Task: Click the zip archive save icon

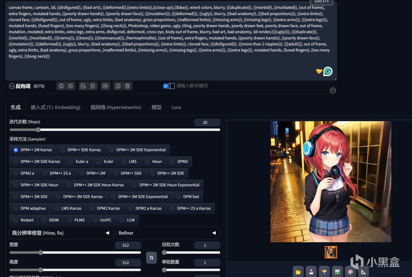Action: 324,272
